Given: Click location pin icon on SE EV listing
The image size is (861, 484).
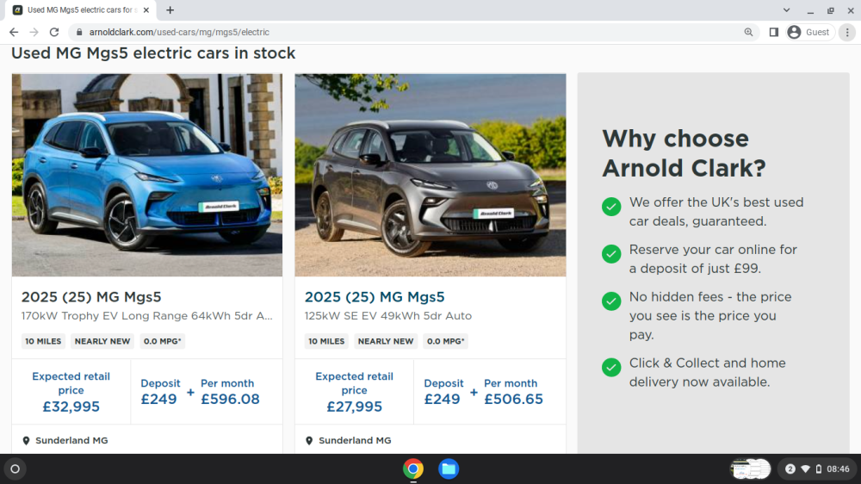Looking at the screenshot, I should pos(309,441).
